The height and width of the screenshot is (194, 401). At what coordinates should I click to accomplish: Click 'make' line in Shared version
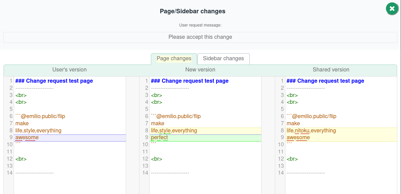293,124
